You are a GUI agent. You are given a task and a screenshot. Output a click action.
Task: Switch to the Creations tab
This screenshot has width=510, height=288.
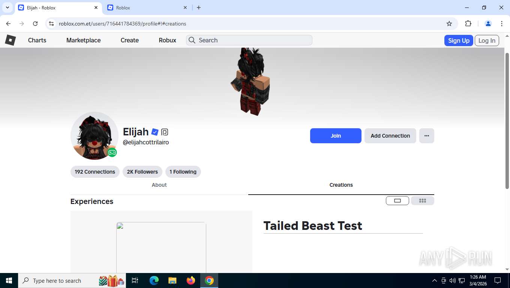click(341, 185)
